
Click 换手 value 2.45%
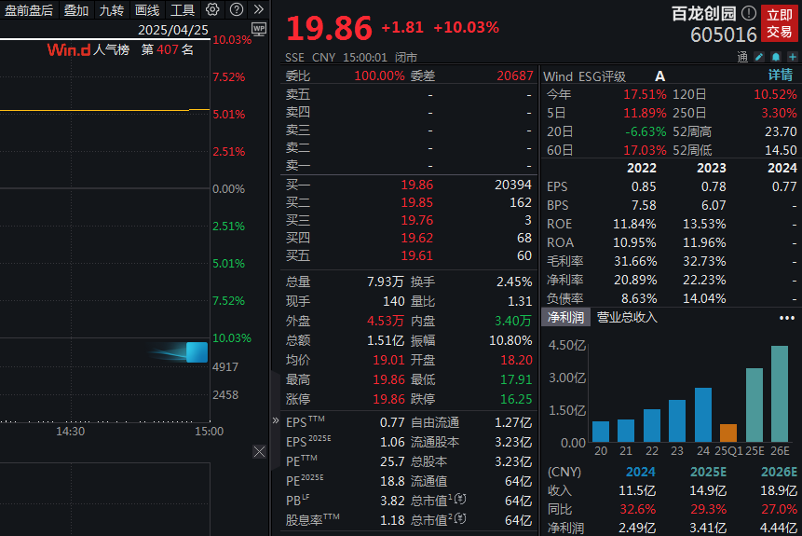click(x=514, y=282)
